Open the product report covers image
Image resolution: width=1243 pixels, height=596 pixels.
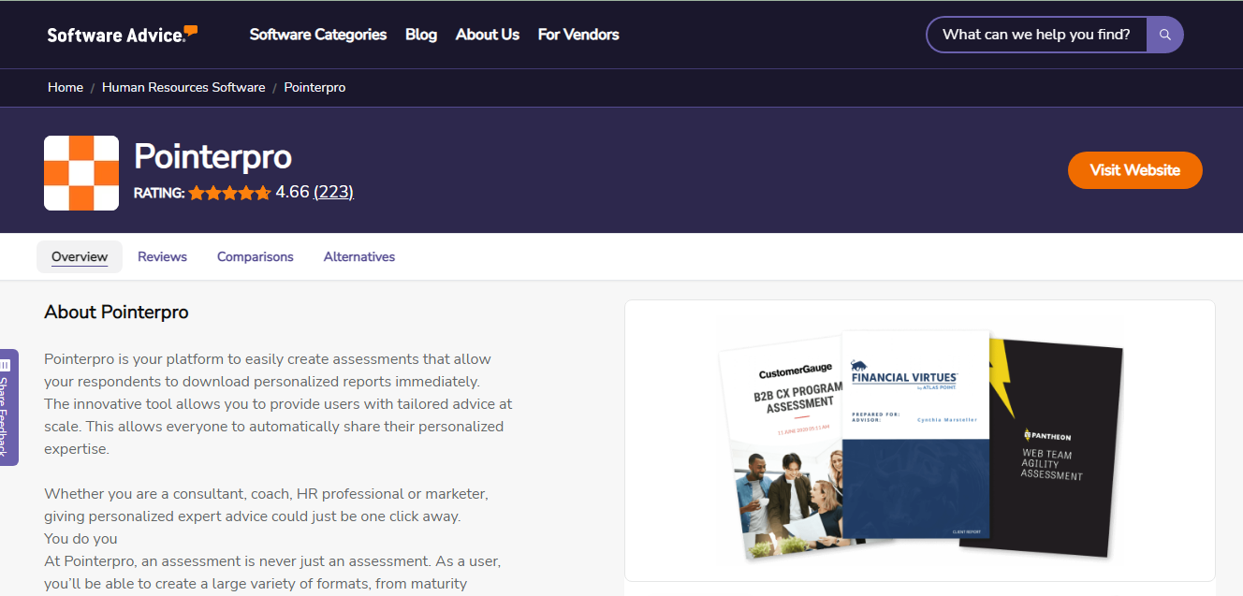pos(920,440)
